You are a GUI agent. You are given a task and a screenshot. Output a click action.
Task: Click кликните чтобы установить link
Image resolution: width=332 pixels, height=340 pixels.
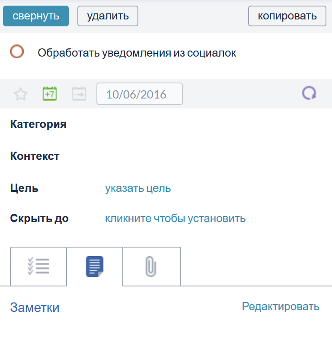pyautogui.click(x=176, y=218)
